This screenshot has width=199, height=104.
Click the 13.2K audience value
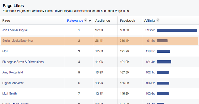[99, 83]
